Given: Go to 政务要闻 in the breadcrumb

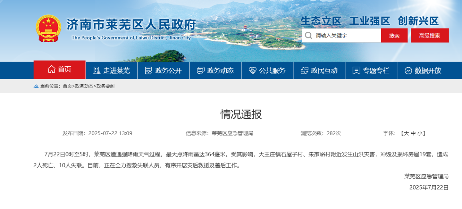Looking at the screenshot, I should pyautogui.click(x=105, y=86).
